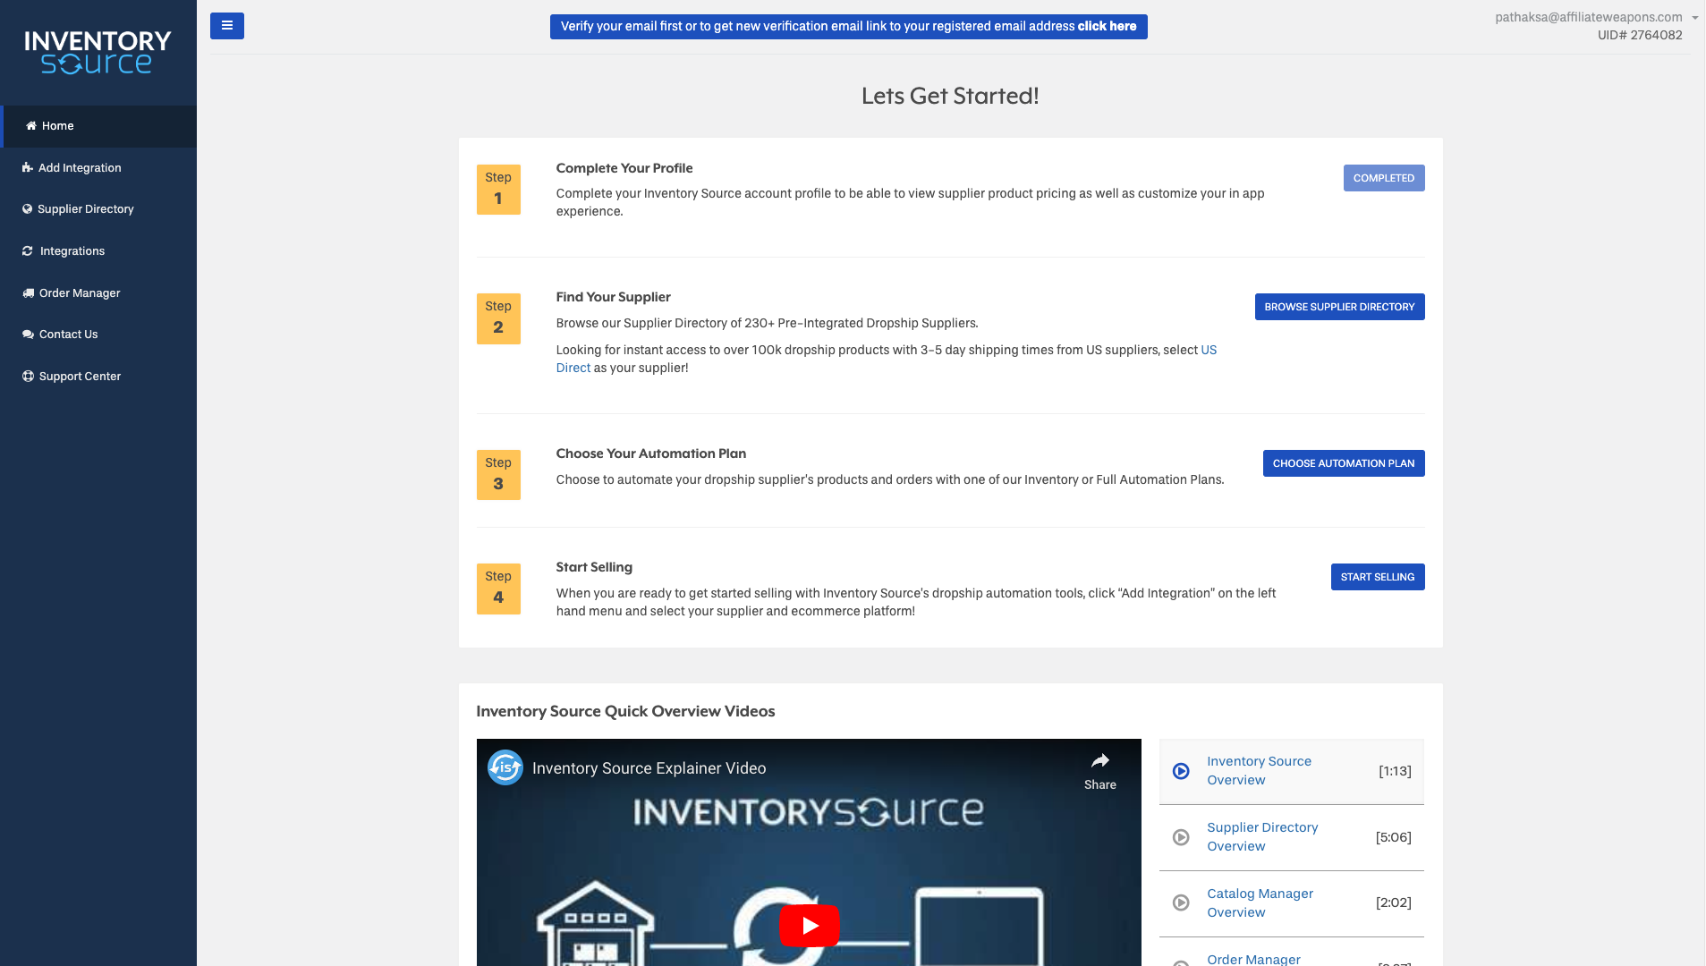
Task: Click the Completed button for Step 1
Action: tap(1383, 178)
